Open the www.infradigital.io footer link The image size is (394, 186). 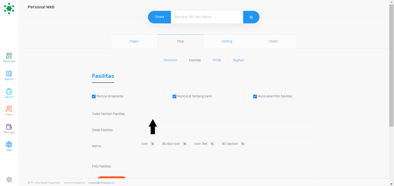[x=74, y=183]
